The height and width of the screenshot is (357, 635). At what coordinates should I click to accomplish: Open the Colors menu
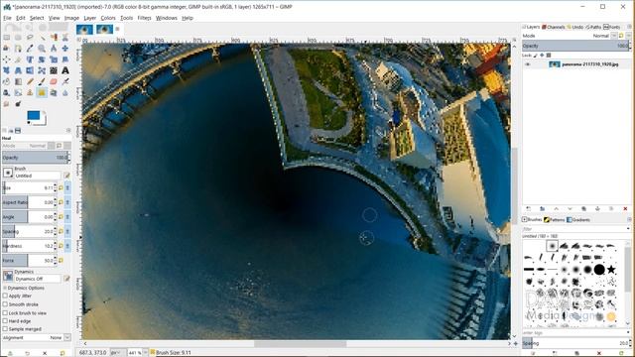(x=108, y=18)
